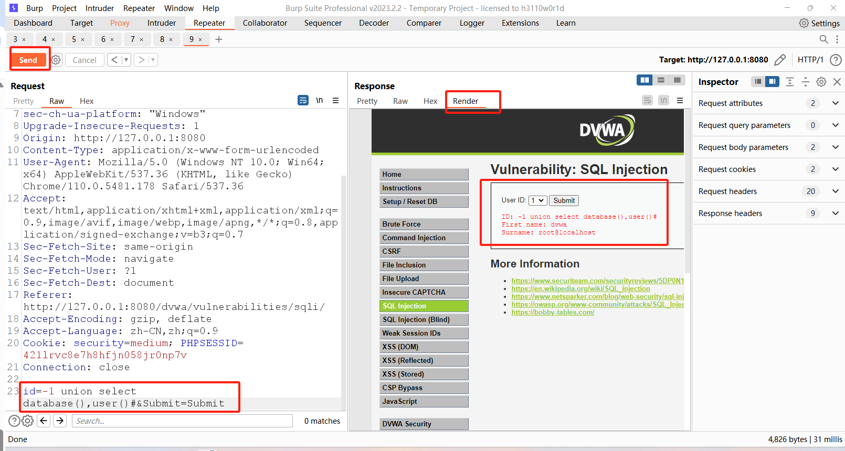Select combined tabbed layout view
Viewport: 845px width, 451px height.
tap(677, 80)
